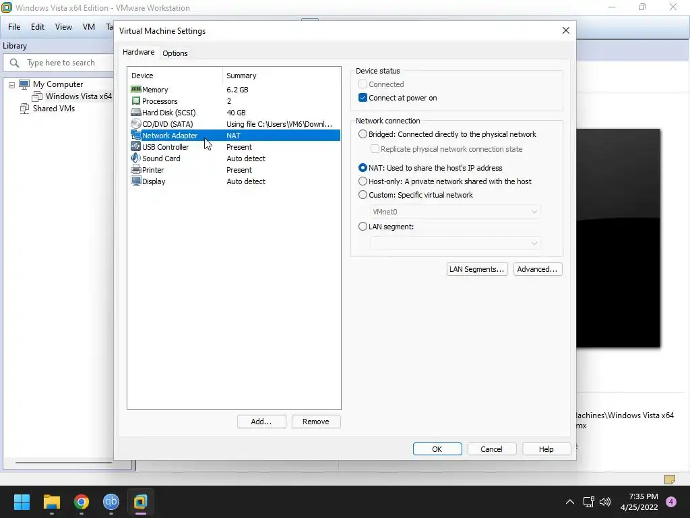The width and height of the screenshot is (690, 518).
Task: Click the VM preview thumbnail
Action: coord(618,238)
